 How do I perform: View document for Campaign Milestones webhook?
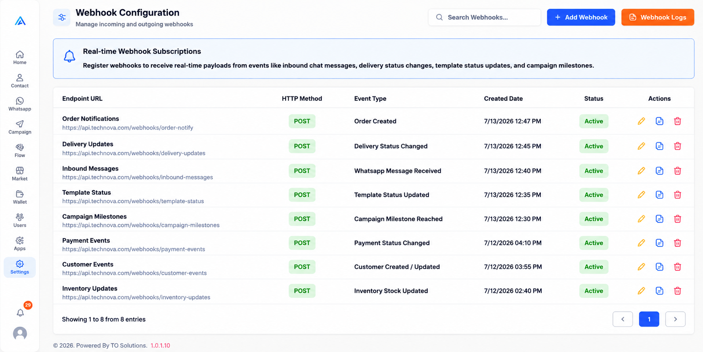659,219
